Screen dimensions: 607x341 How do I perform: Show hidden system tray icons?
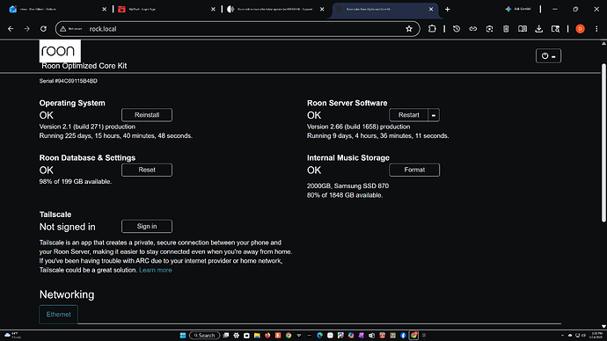point(562,335)
